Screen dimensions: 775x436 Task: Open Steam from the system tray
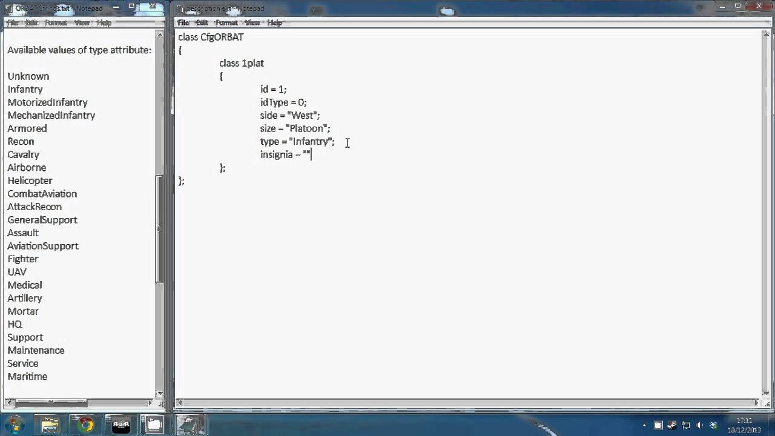[672, 426]
